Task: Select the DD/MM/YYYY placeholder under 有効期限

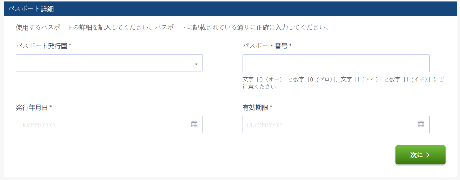Action: coord(265,125)
